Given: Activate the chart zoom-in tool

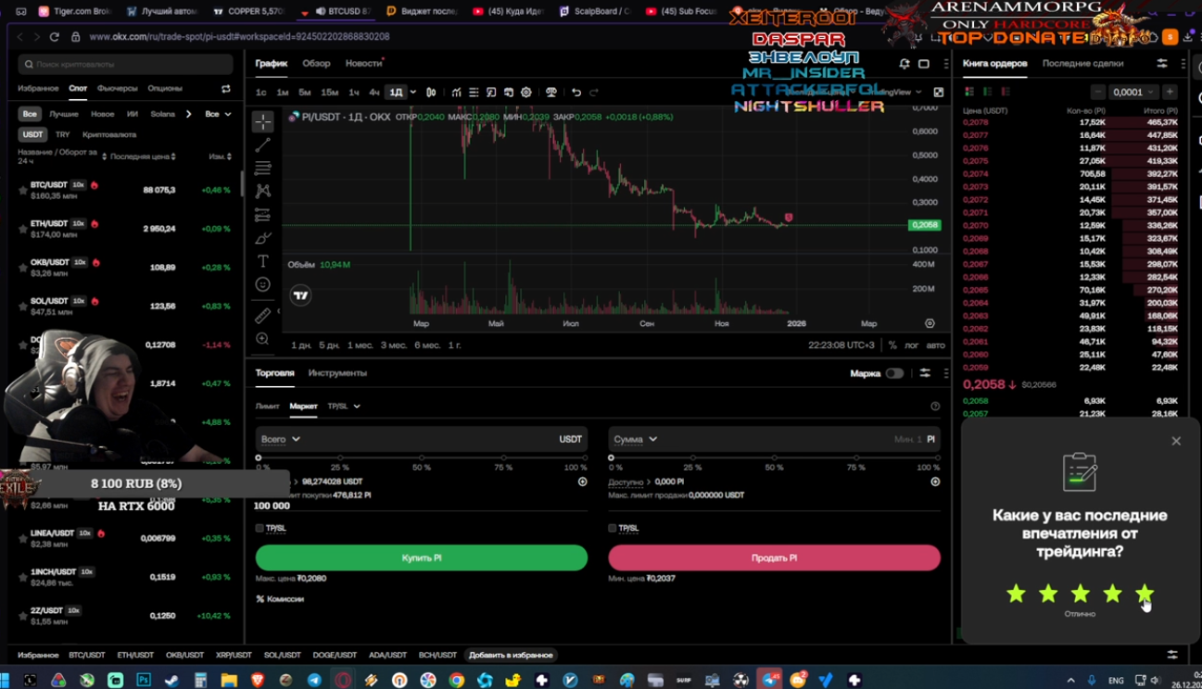Looking at the screenshot, I should point(263,339).
